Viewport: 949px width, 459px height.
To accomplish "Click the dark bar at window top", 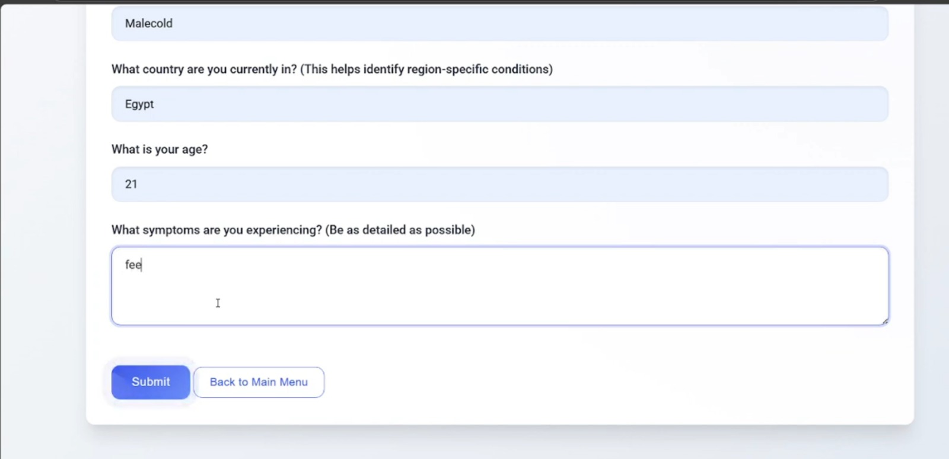I will click(474, 2).
